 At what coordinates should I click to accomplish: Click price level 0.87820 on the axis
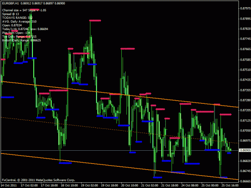[x=245, y=29]
